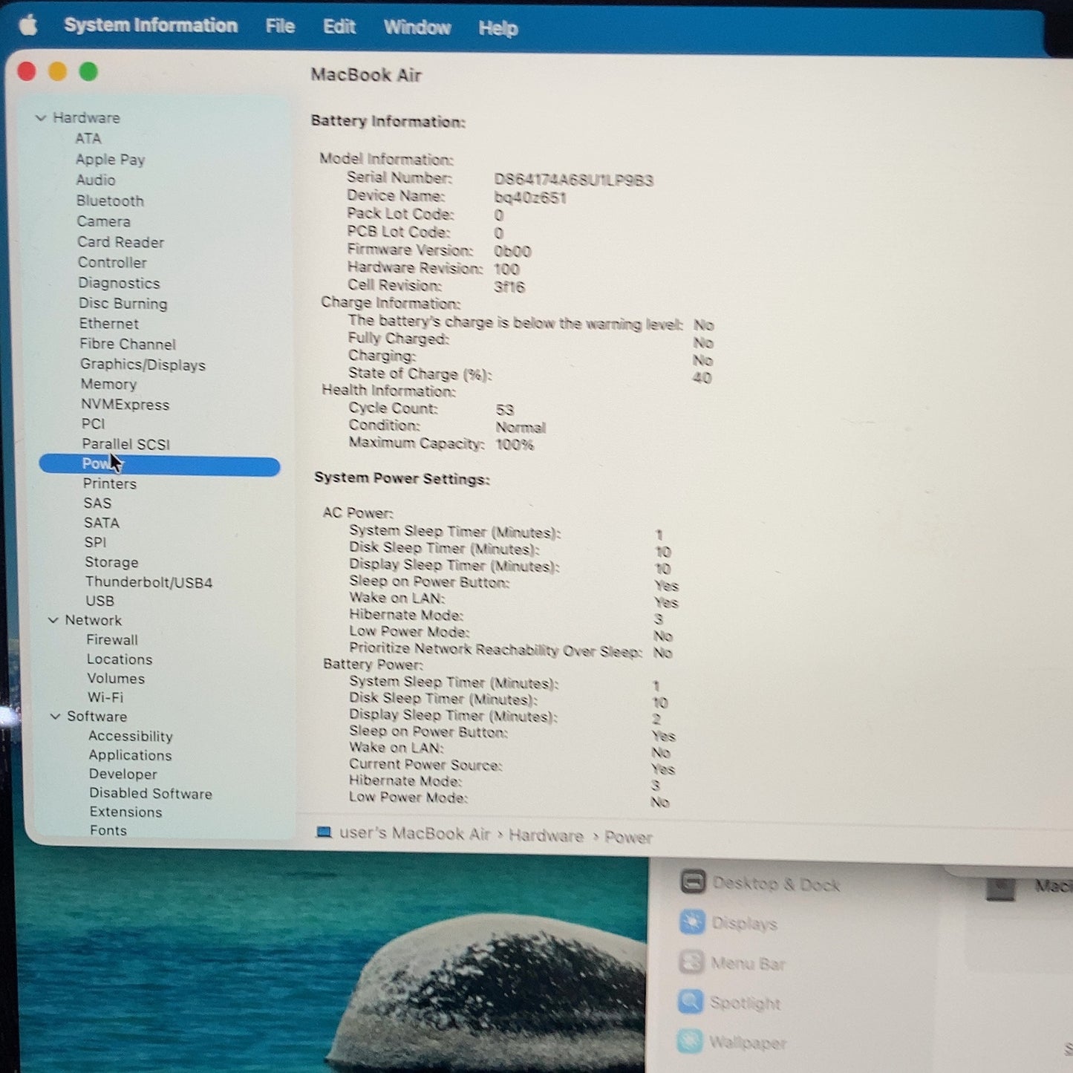1073x1073 pixels.
Task: Click the Displays icon in System Settings
Action: [692, 922]
